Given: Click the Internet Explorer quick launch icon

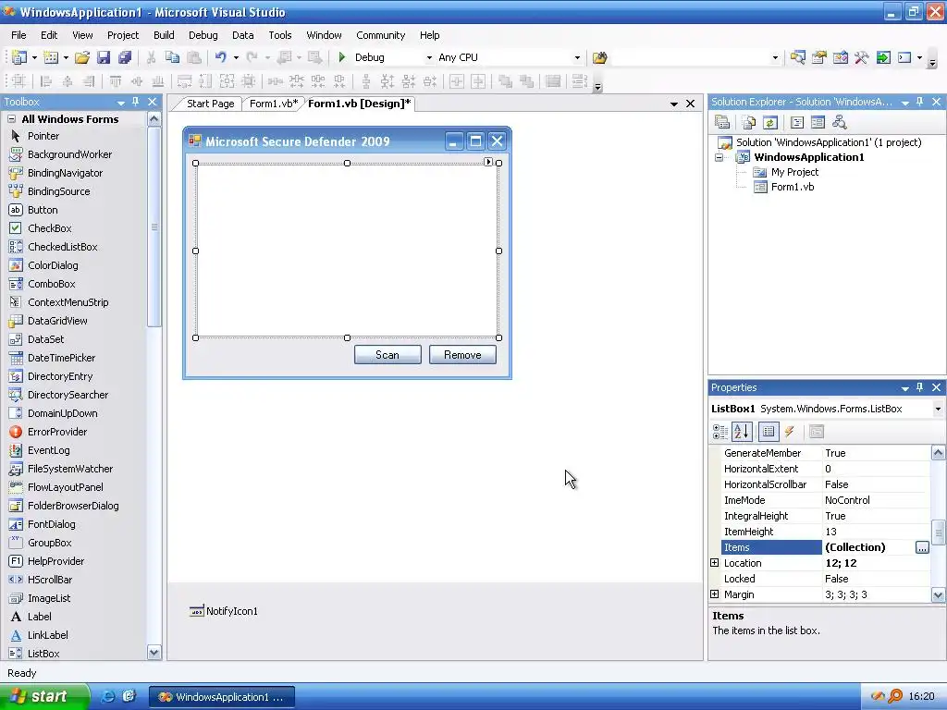Looking at the screenshot, I should click(x=107, y=696).
